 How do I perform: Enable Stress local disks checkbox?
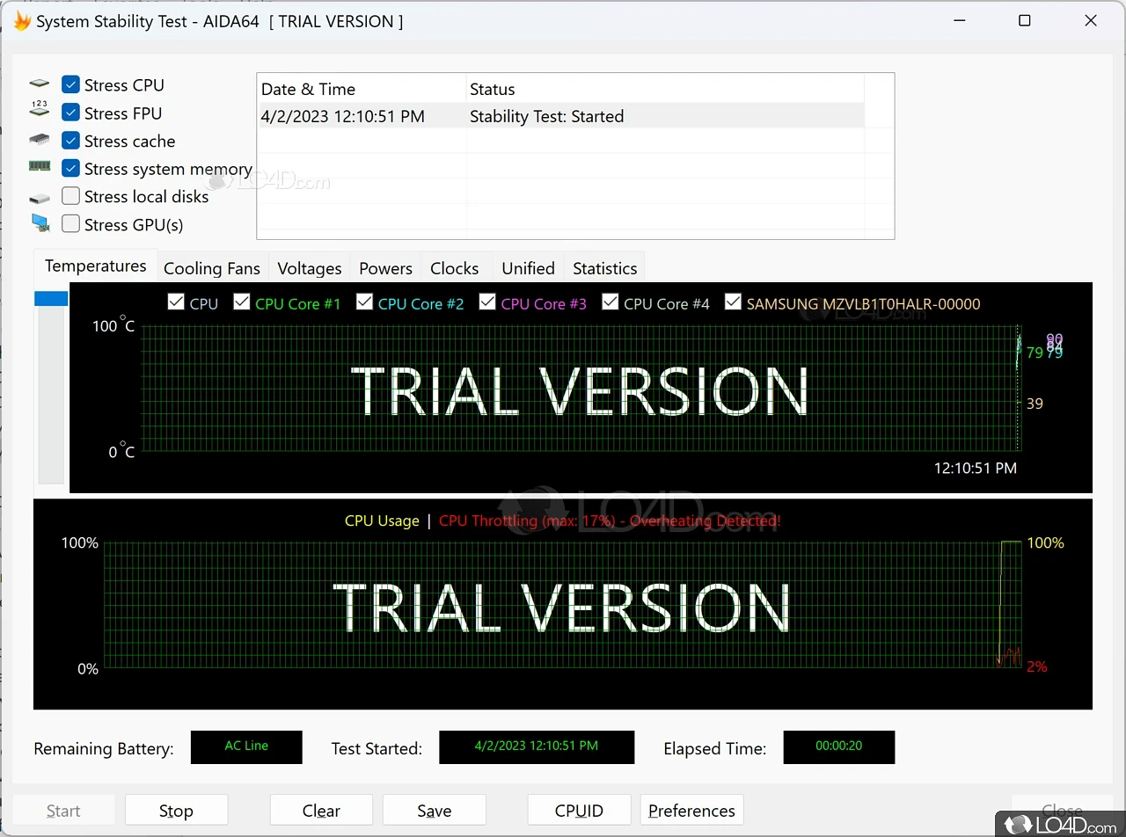(71, 196)
